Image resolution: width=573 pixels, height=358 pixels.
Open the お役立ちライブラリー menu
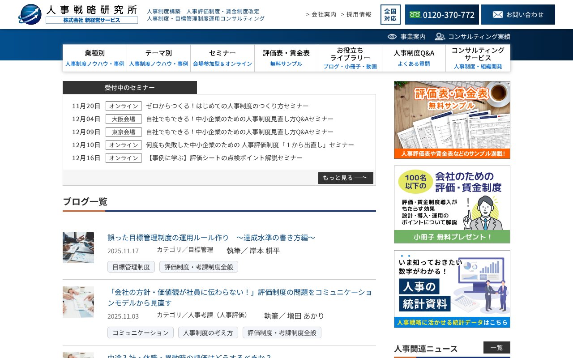[350, 58]
